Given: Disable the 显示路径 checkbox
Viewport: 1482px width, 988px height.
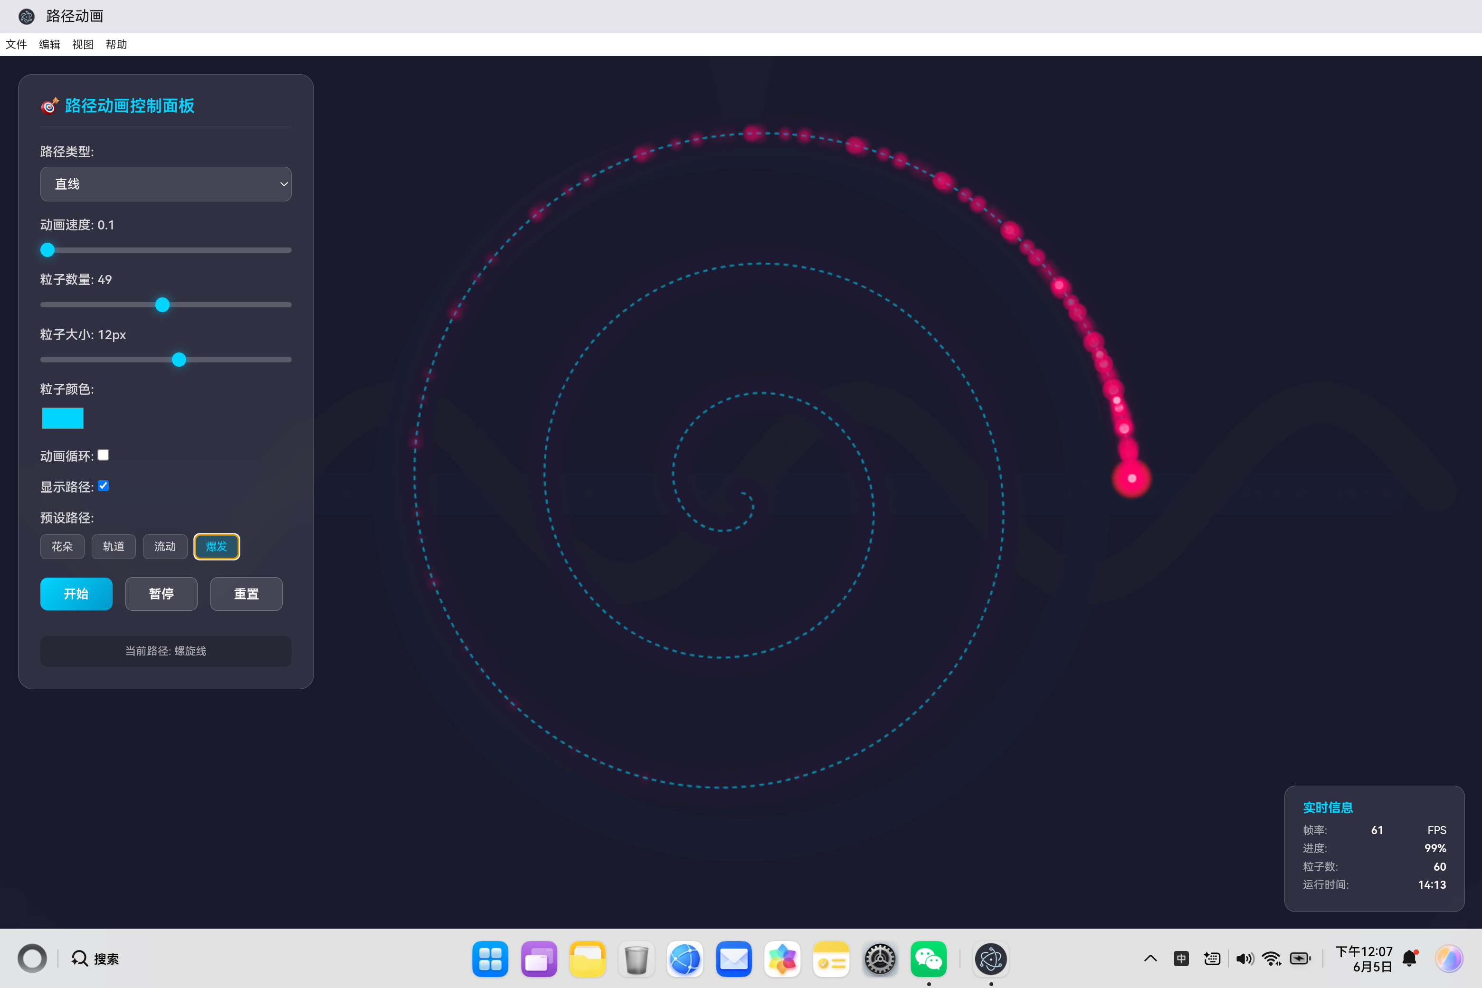Looking at the screenshot, I should [x=104, y=486].
